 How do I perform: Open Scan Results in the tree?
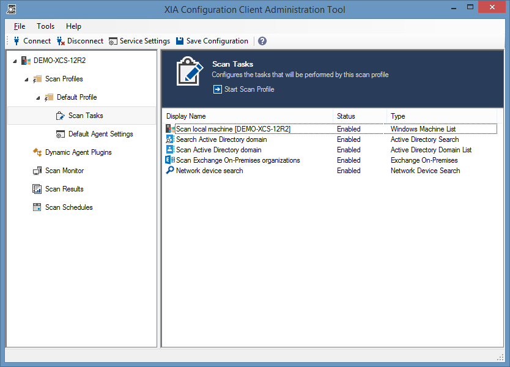pos(64,189)
